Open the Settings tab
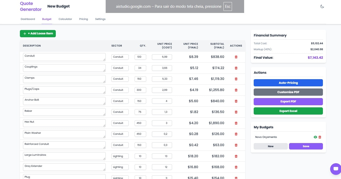The width and height of the screenshot is (341, 179). pyautogui.click(x=100, y=19)
